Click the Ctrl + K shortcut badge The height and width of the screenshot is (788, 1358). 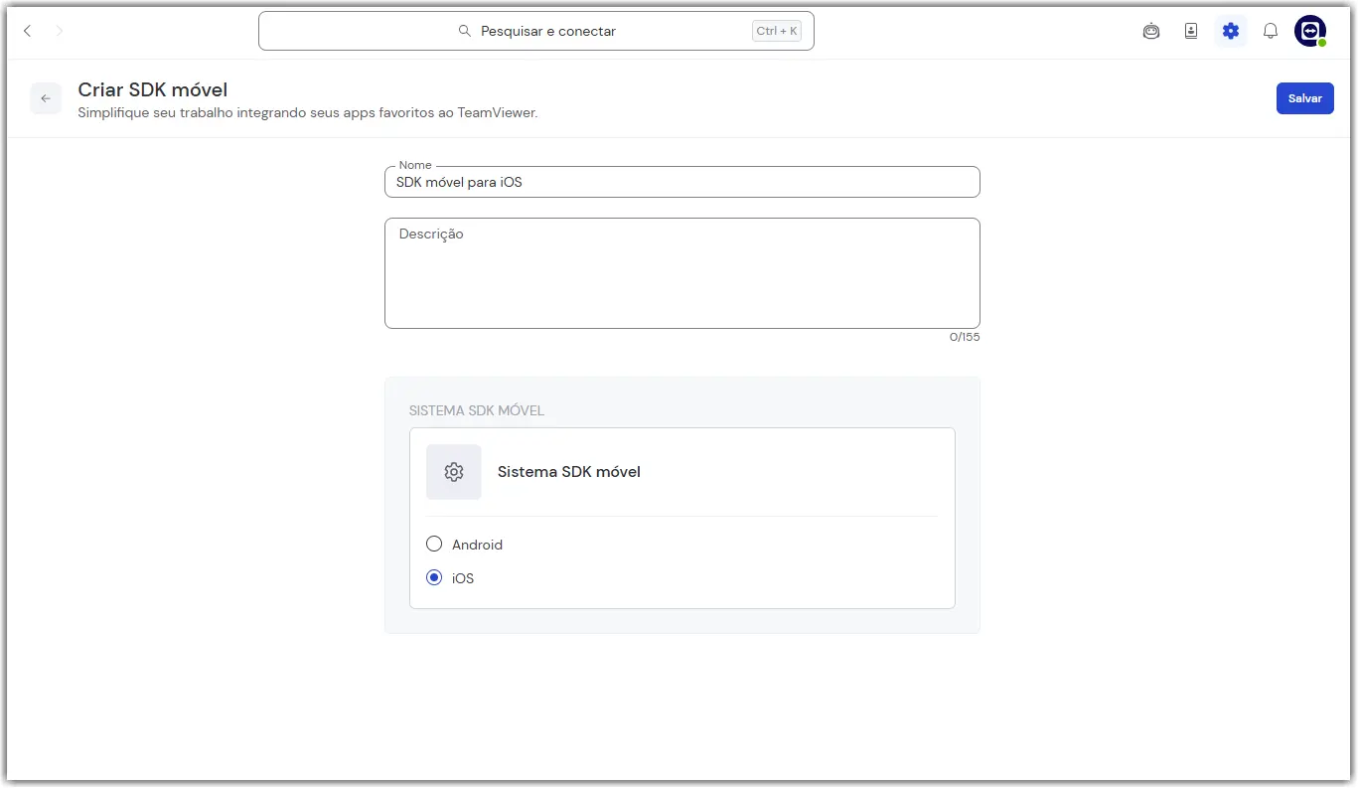777,31
